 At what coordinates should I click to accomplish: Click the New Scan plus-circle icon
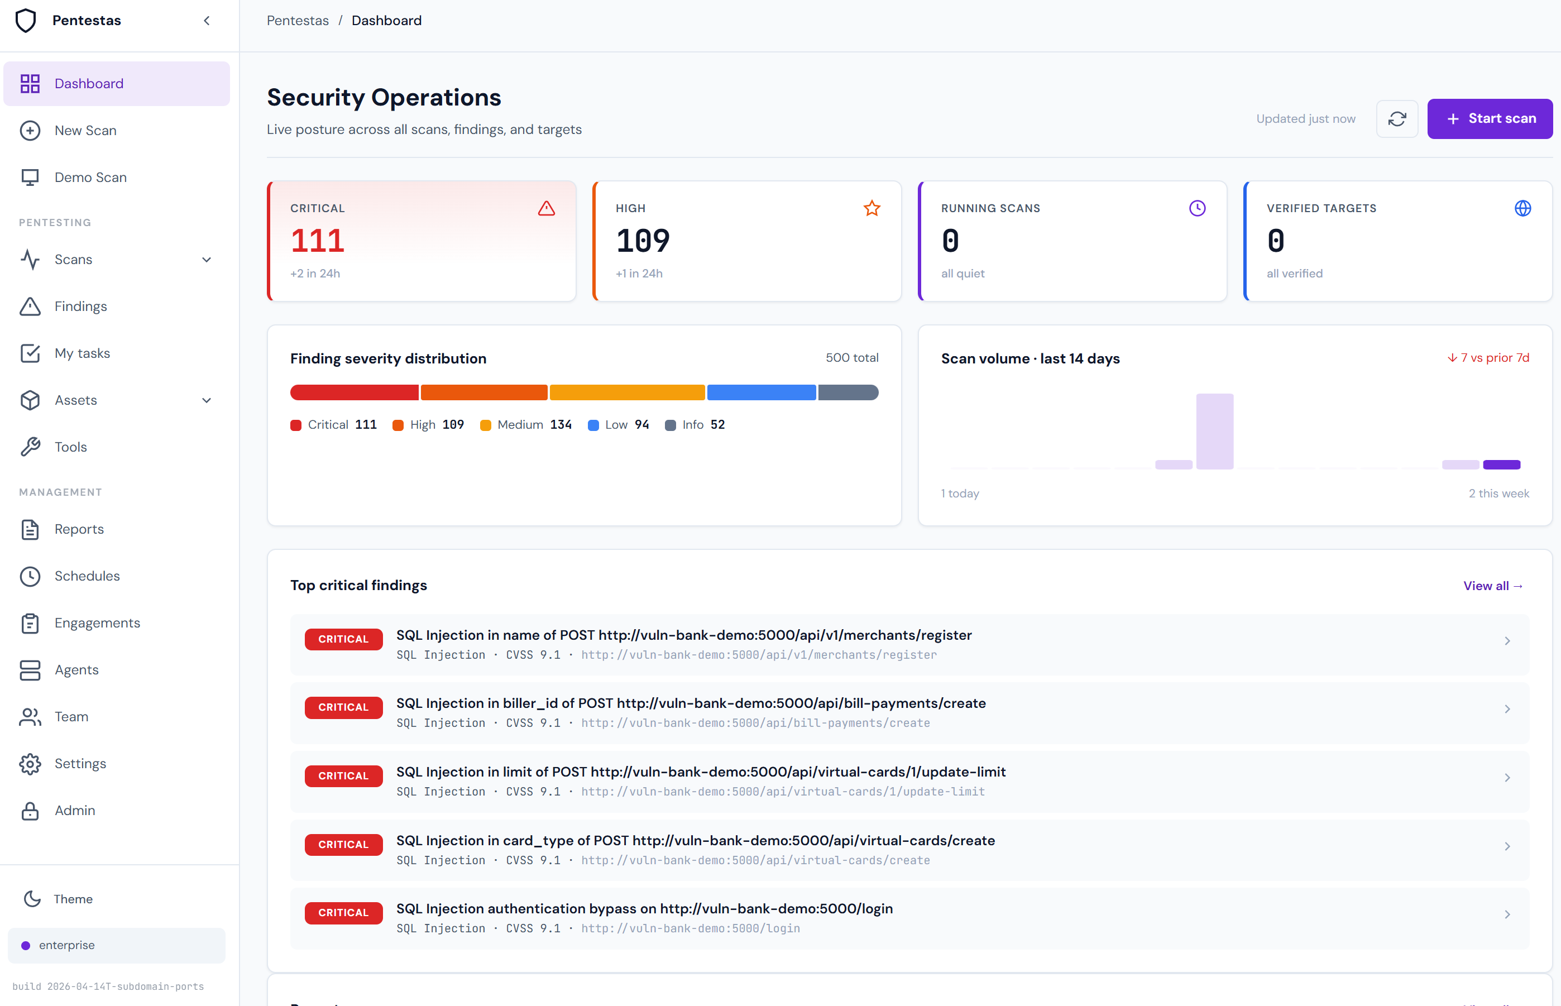[x=30, y=131]
